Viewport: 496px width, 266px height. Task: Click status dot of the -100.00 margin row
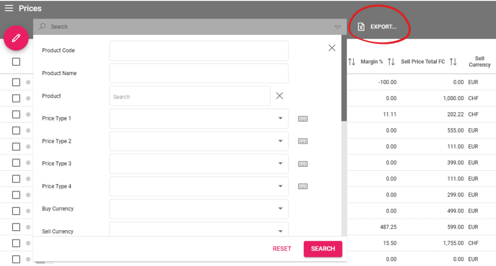pyautogui.click(x=28, y=82)
